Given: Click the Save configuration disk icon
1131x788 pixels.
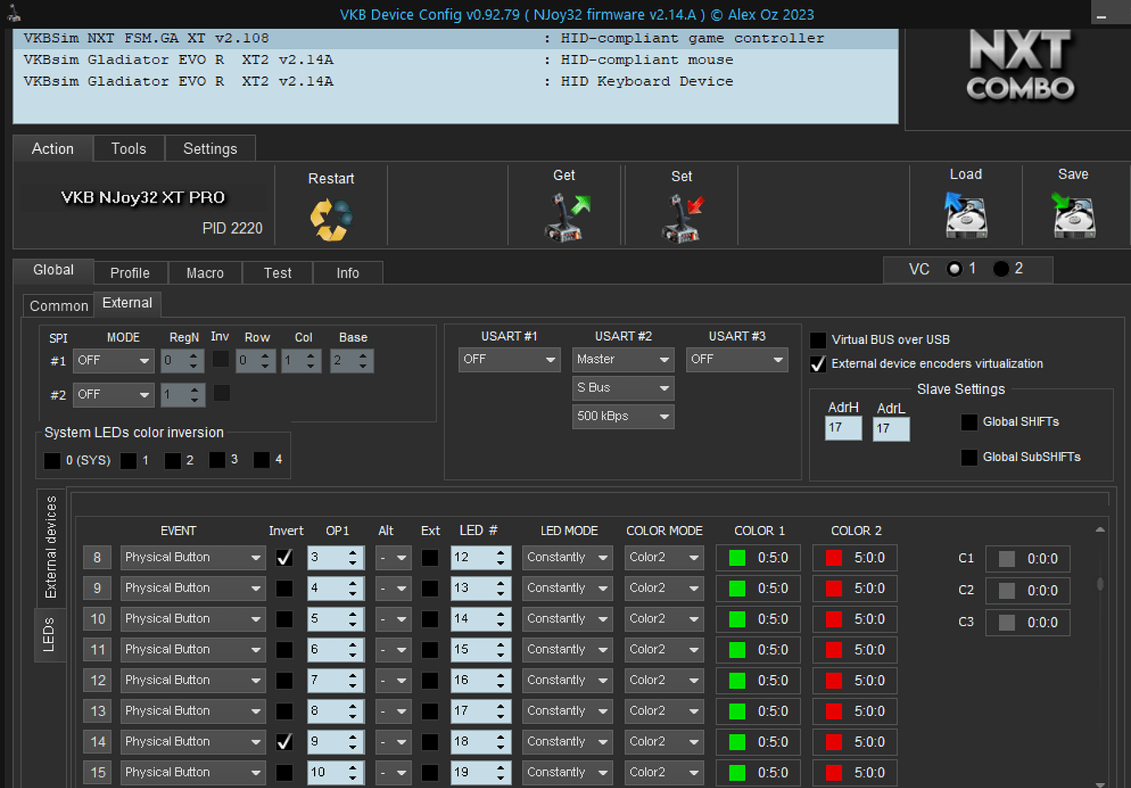Looking at the screenshot, I should (1073, 215).
